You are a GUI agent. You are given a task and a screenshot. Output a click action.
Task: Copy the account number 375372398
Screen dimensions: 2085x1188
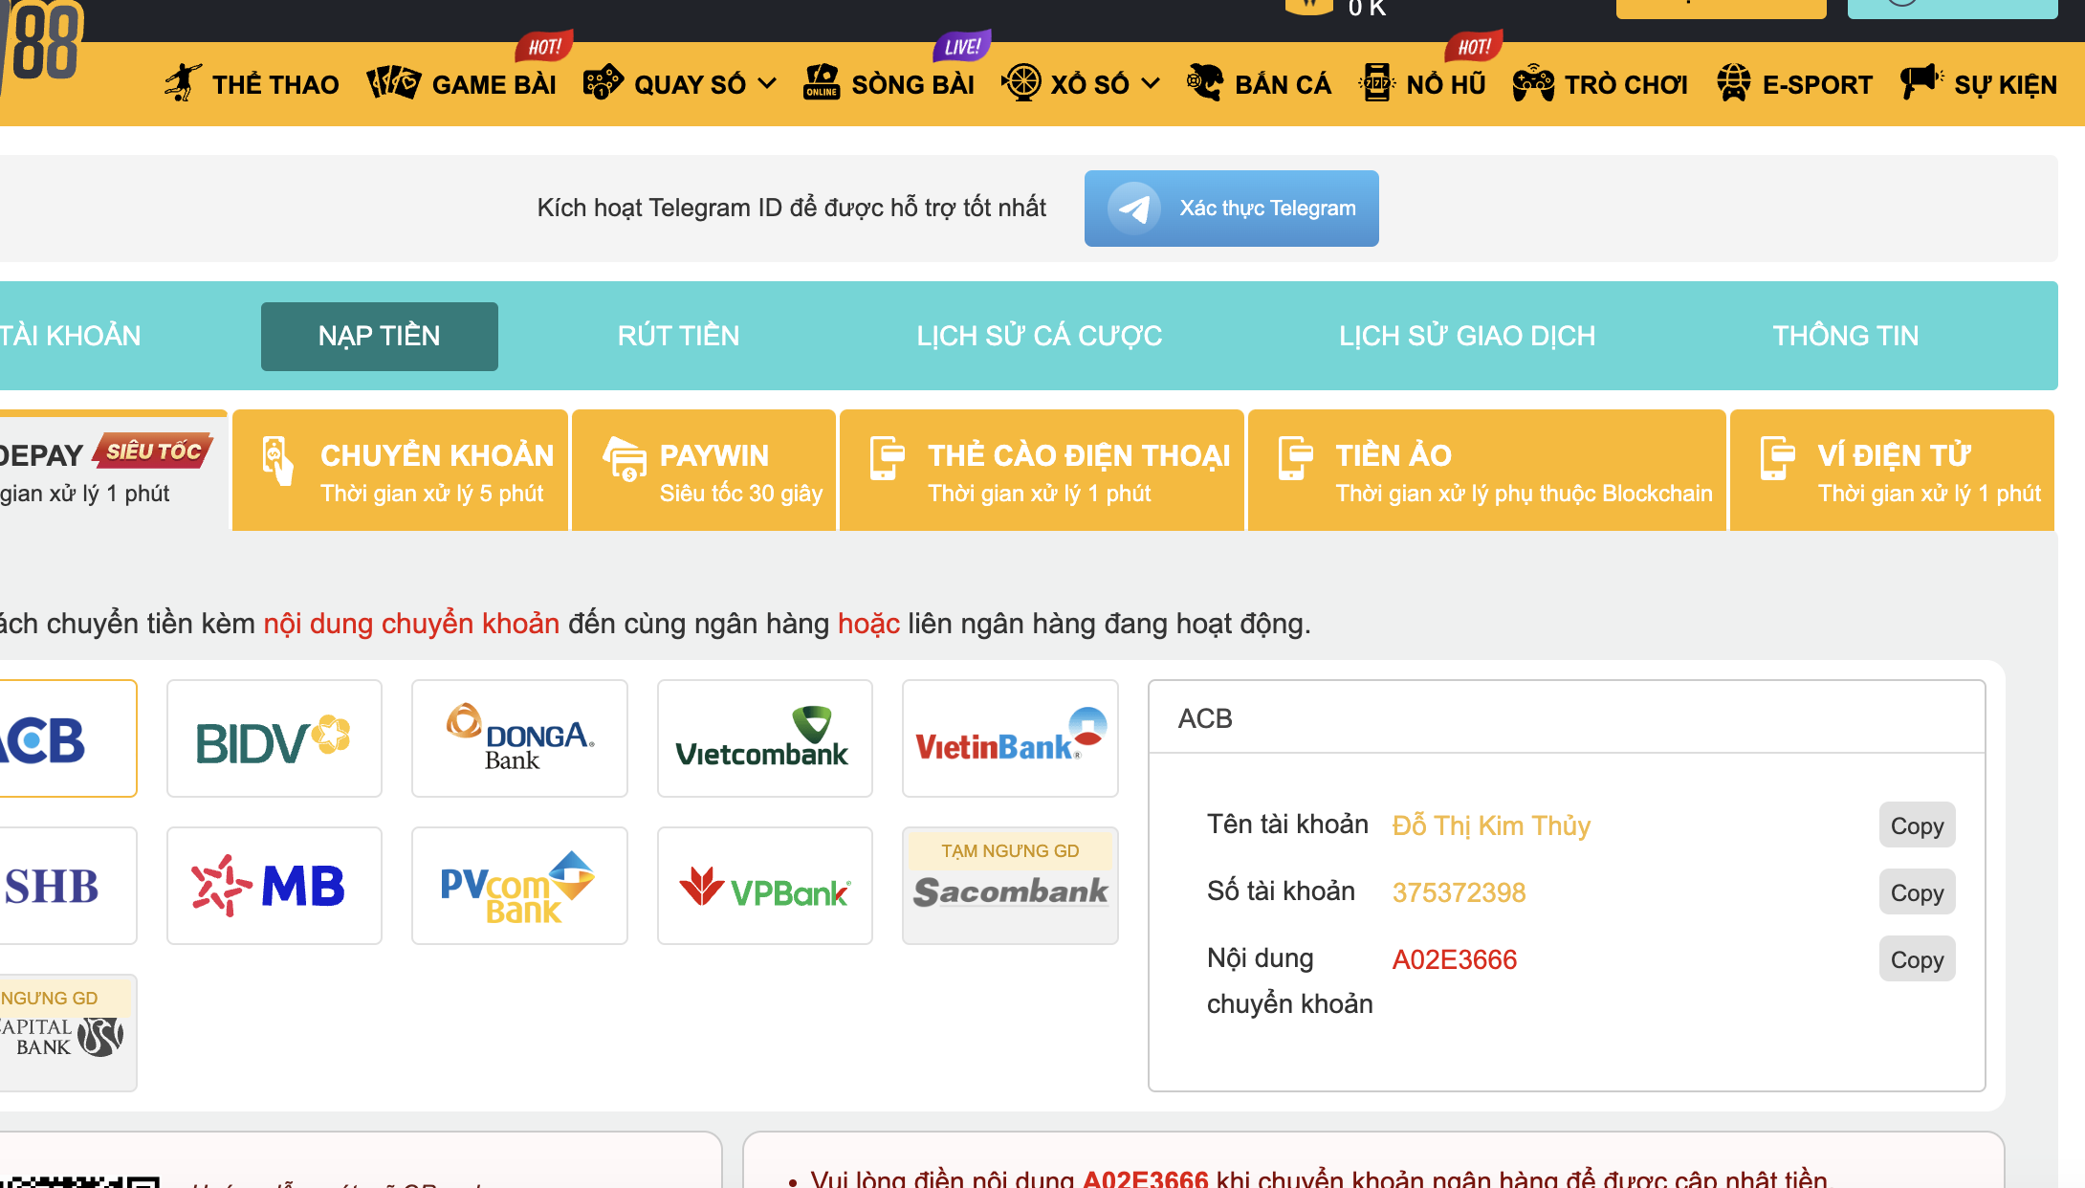coord(1917,892)
